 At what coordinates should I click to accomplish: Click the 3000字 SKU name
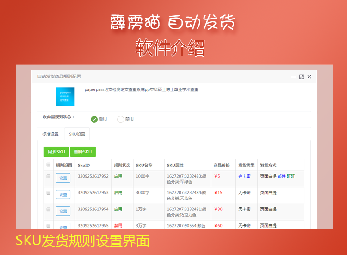point(143,192)
